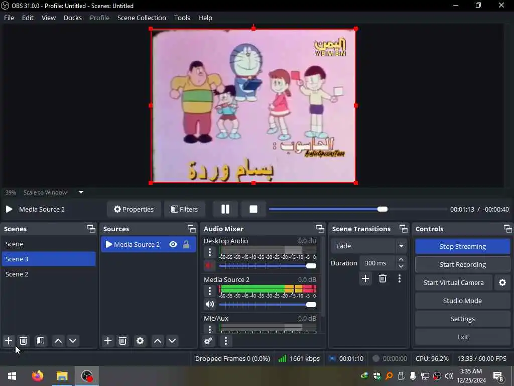
Task: Move scene down arrow in Scenes dock
Action: [x=73, y=341]
